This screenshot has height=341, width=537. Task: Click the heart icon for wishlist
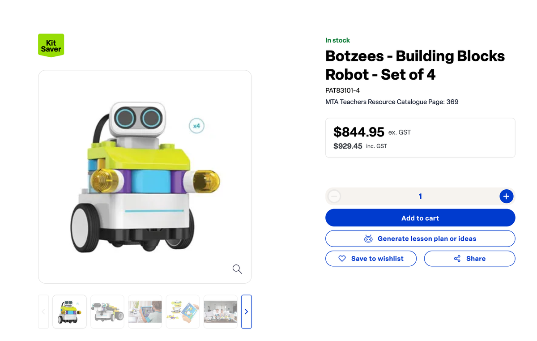point(342,259)
